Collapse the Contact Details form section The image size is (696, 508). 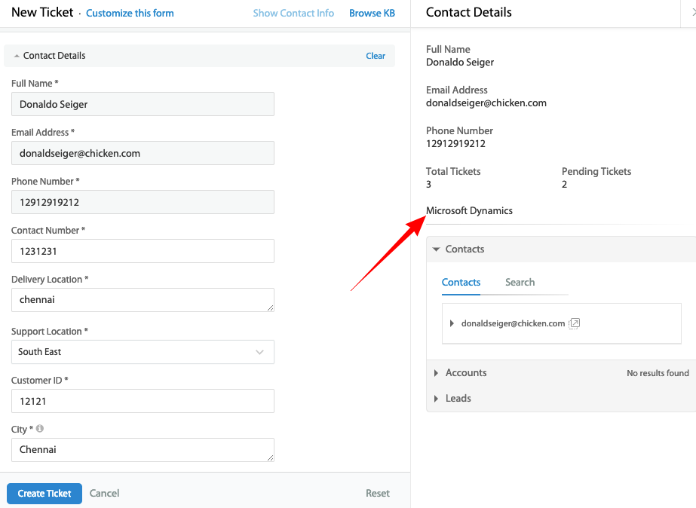click(x=17, y=56)
